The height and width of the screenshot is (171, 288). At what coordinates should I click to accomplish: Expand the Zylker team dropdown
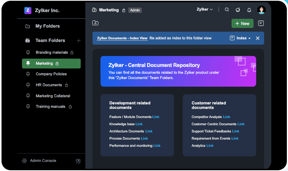[205, 9]
